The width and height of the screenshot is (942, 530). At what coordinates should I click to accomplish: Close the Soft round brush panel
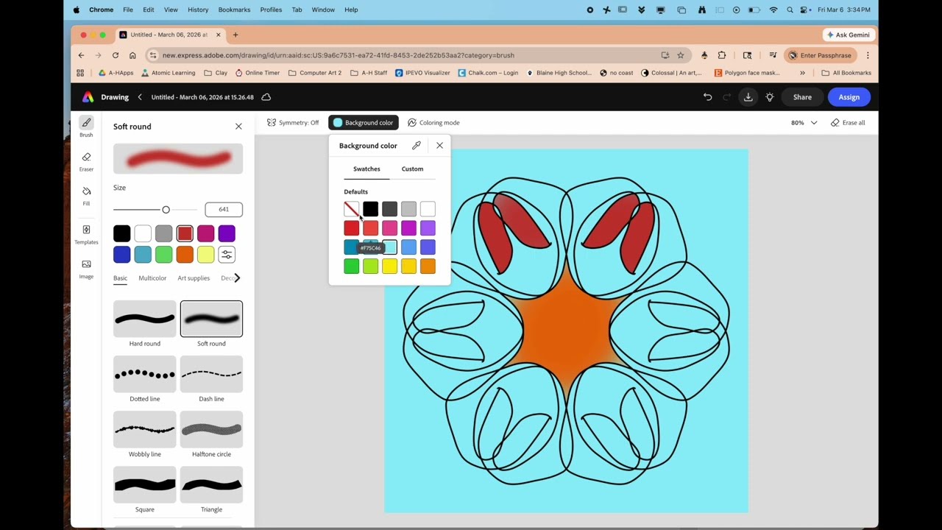238,127
